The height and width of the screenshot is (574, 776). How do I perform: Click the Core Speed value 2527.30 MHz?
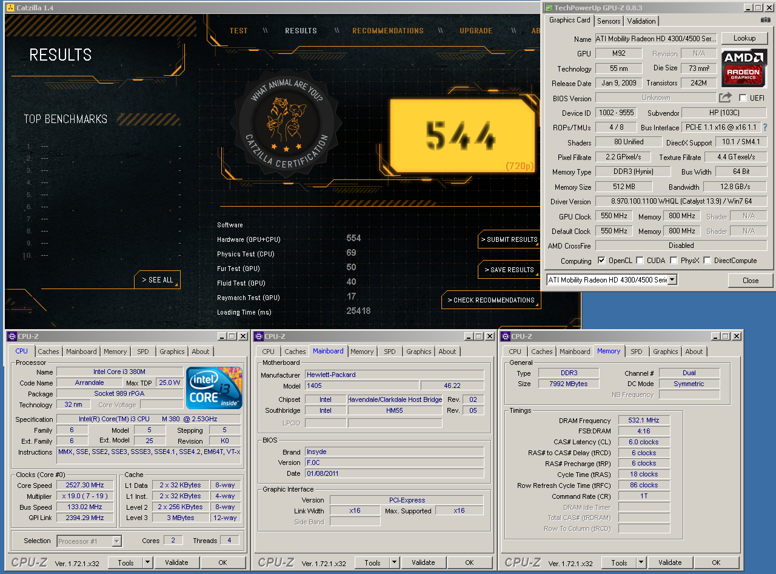[x=85, y=485]
